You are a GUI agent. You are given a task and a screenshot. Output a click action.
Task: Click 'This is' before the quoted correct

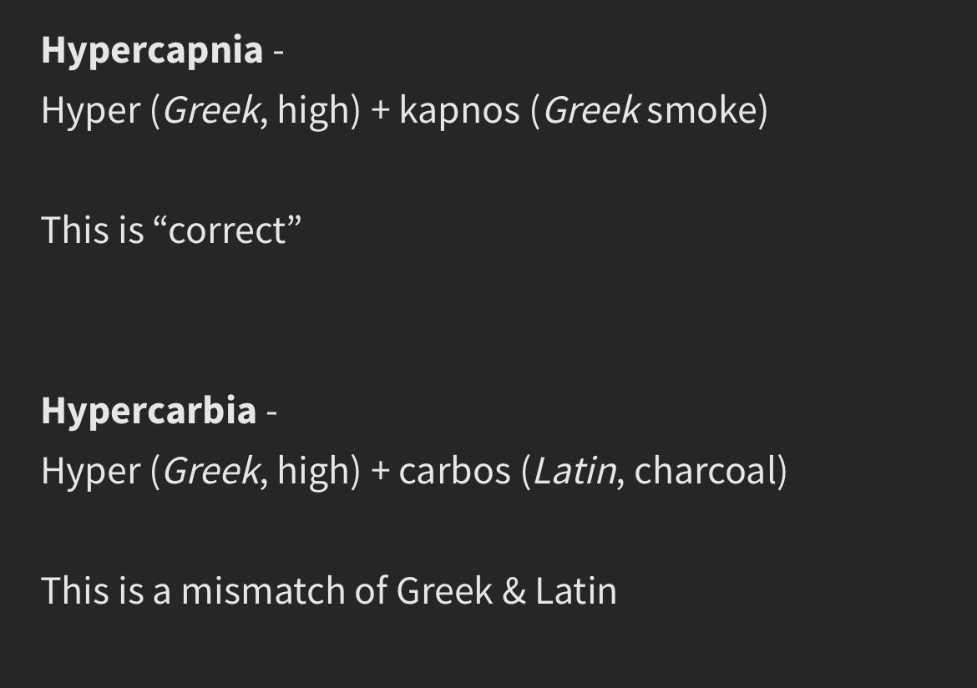point(93,230)
